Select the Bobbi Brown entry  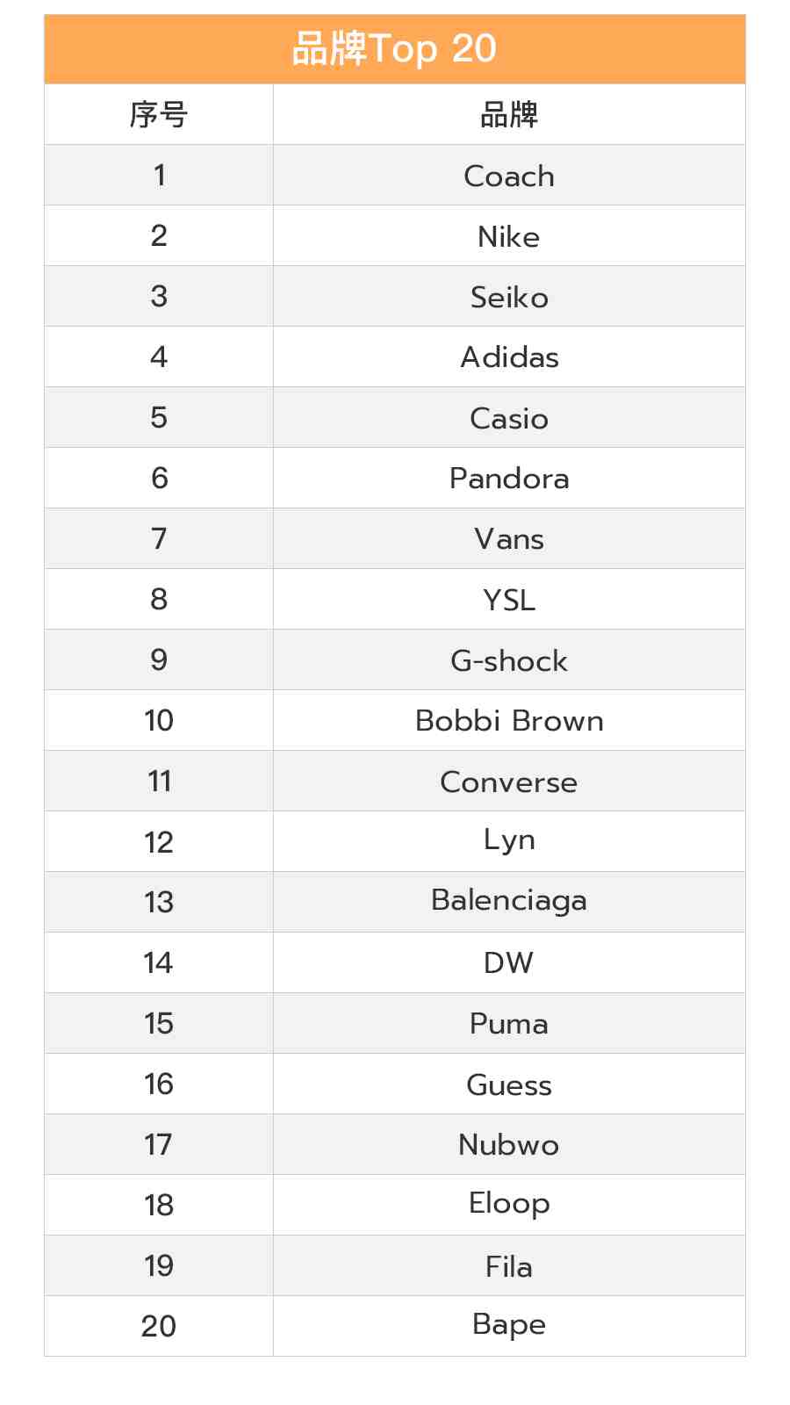point(509,721)
